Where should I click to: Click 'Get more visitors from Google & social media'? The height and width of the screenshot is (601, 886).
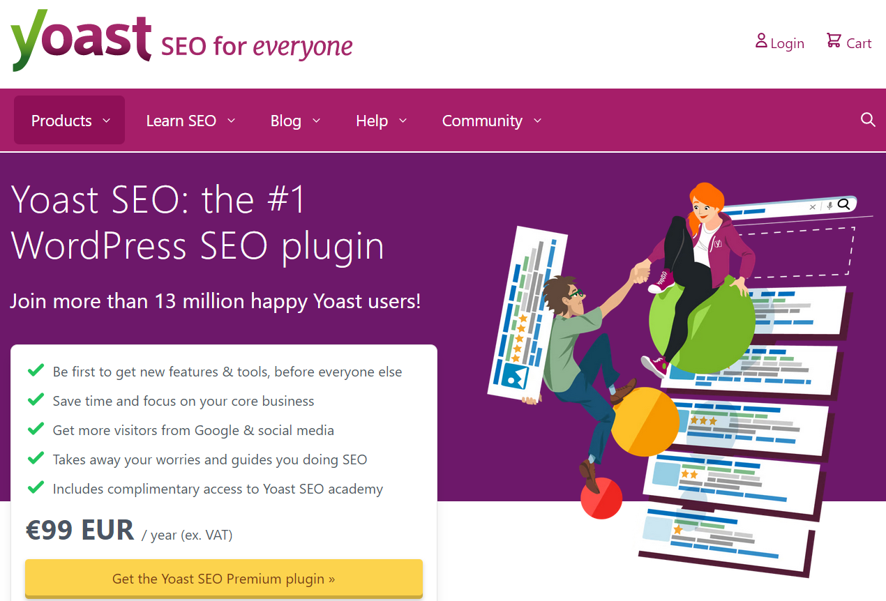[x=193, y=430]
